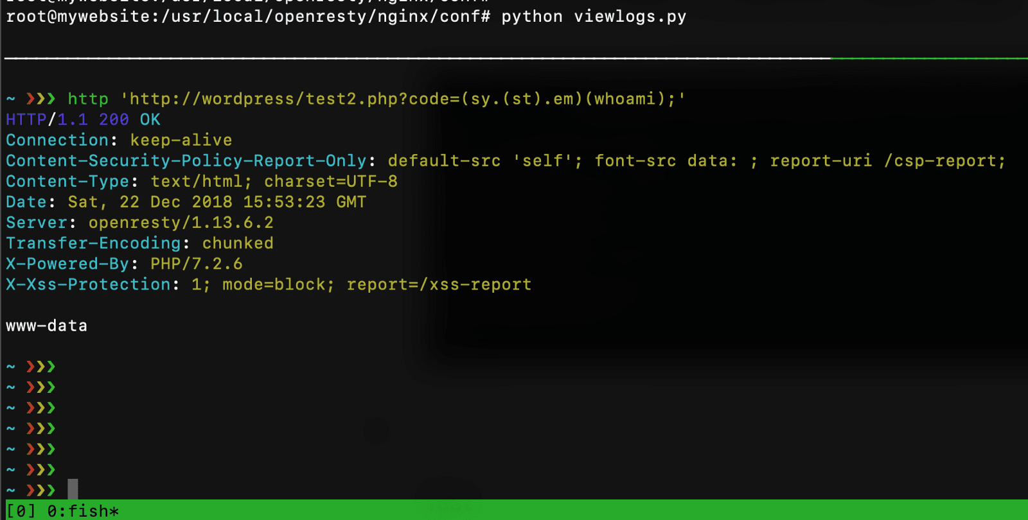Click the keep-alive connection value
This screenshot has height=520, width=1028.
pyautogui.click(x=181, y=140)
